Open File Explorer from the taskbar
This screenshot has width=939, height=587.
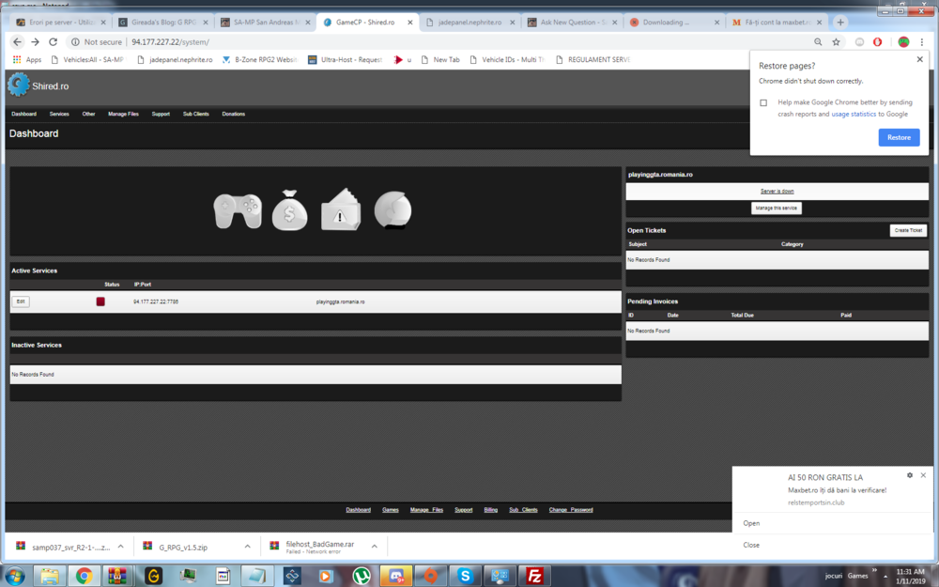coord(50,577)
